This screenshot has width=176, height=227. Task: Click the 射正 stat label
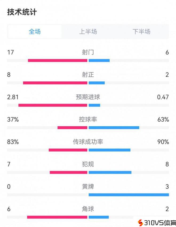pos(88,75)
